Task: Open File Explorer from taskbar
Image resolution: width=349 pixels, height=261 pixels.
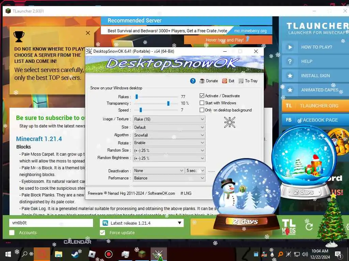Action: [x=59, y=254]
